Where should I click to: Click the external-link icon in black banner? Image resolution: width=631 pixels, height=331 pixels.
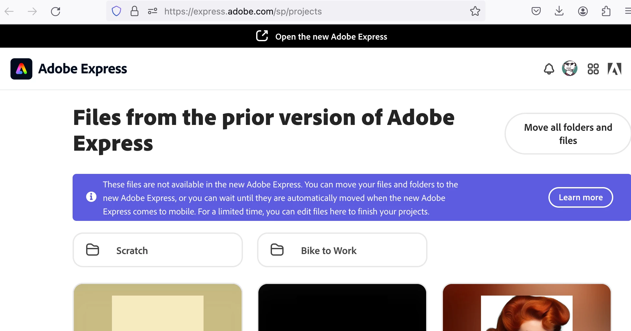pos(262,36)
